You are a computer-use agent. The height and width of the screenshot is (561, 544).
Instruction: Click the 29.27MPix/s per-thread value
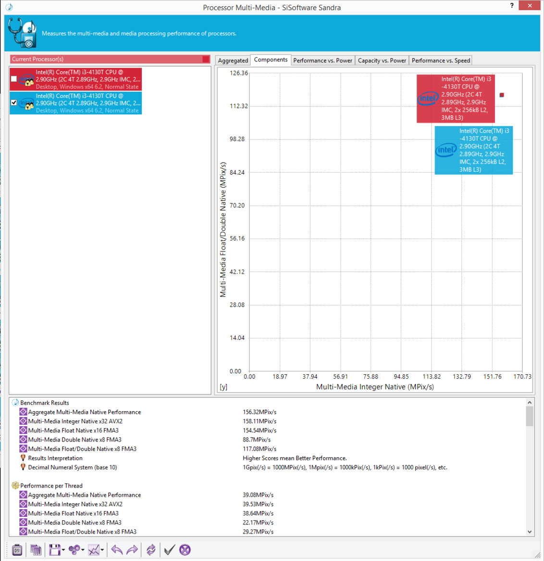(x=258, y=532)
